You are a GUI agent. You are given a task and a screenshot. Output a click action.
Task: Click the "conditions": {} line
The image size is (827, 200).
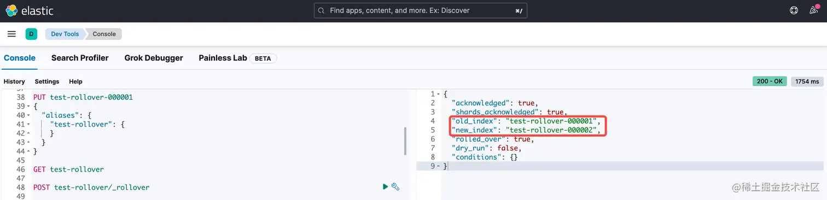click(485, 157)
